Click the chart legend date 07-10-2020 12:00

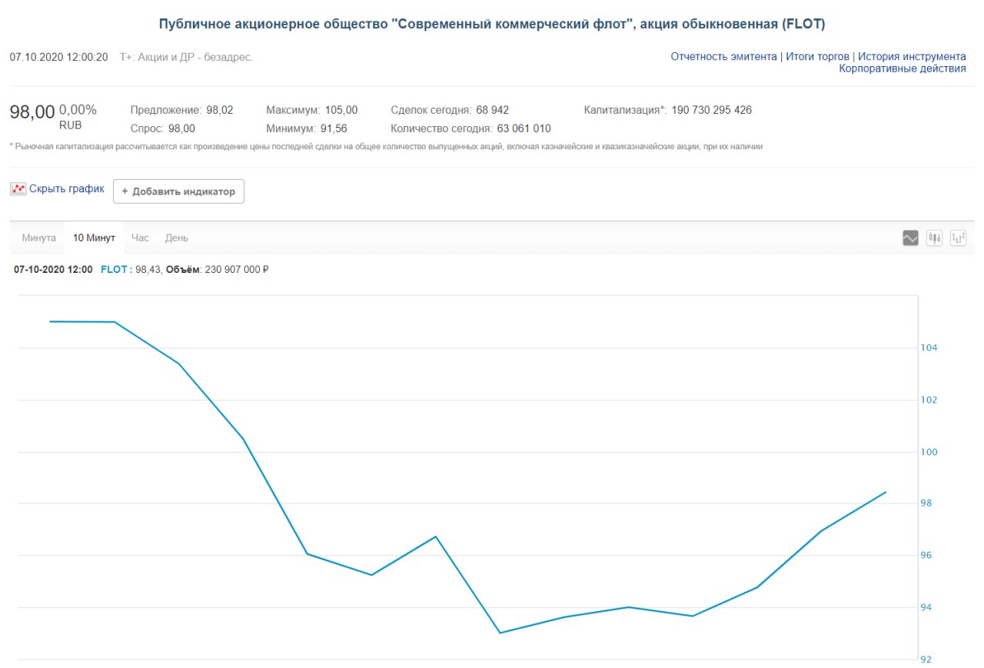click(x=53, y=270)
